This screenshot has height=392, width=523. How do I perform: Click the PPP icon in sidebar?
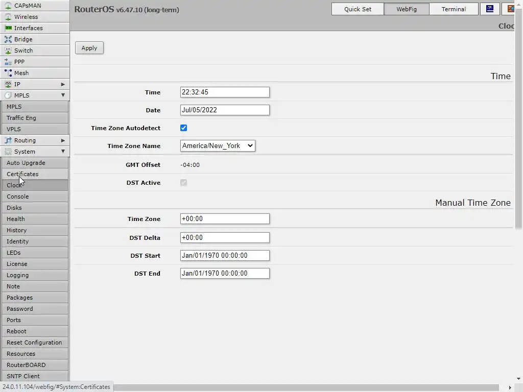pos(8,62)
